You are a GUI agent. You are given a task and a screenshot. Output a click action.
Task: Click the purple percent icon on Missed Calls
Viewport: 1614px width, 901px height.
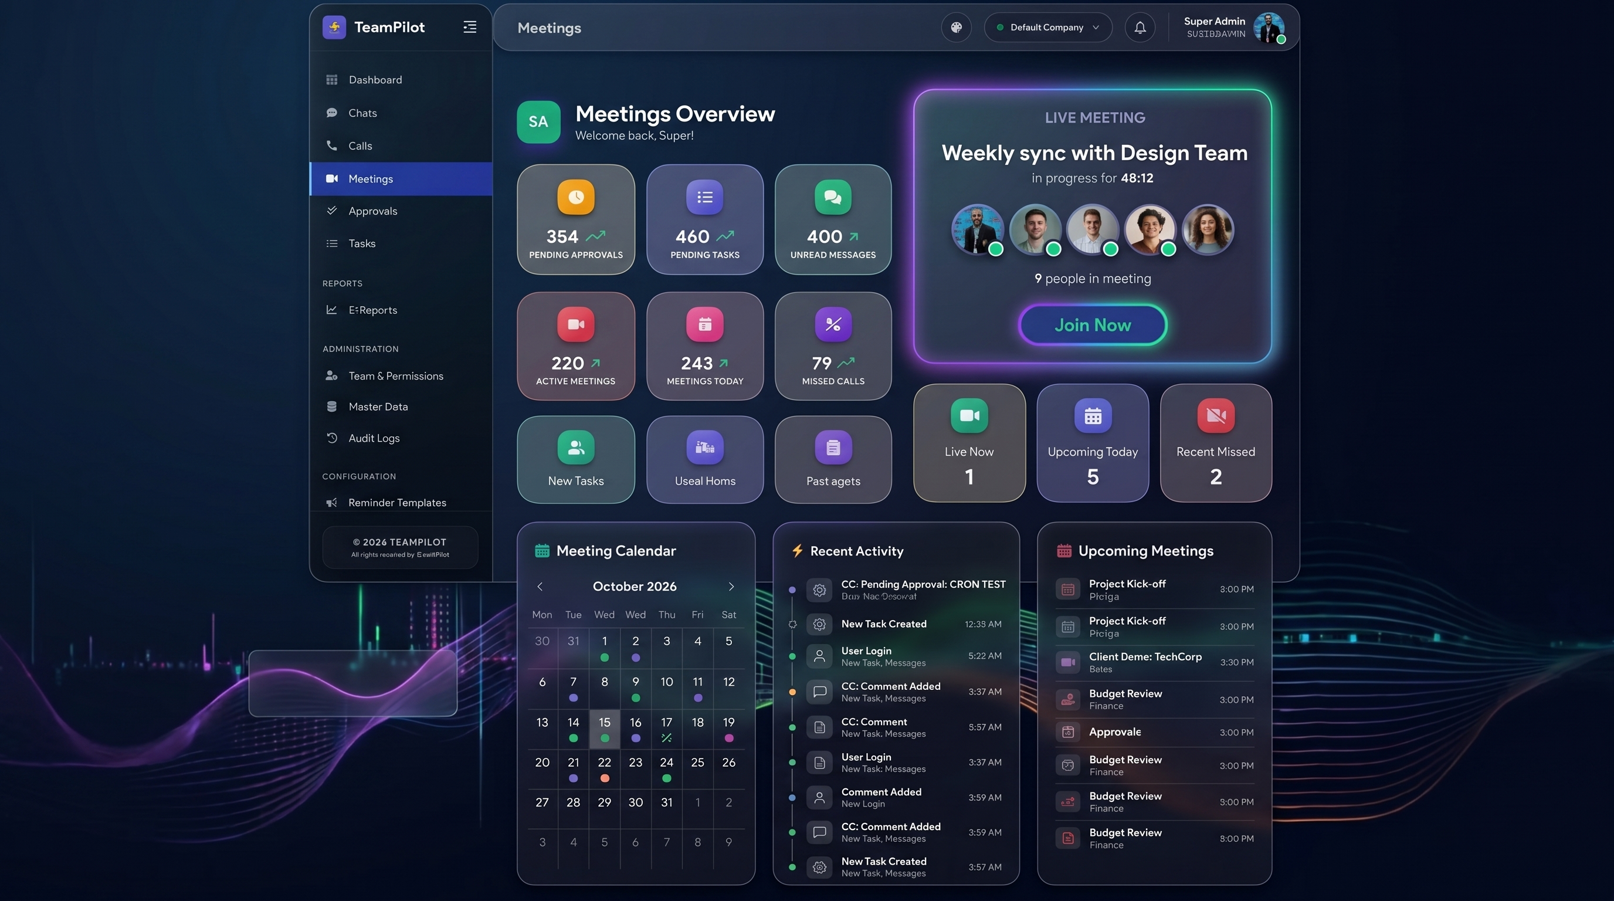pos(833,324)
